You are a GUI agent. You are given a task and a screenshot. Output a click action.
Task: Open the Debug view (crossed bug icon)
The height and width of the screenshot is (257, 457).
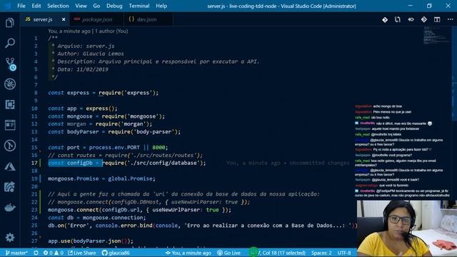(9, 84)
